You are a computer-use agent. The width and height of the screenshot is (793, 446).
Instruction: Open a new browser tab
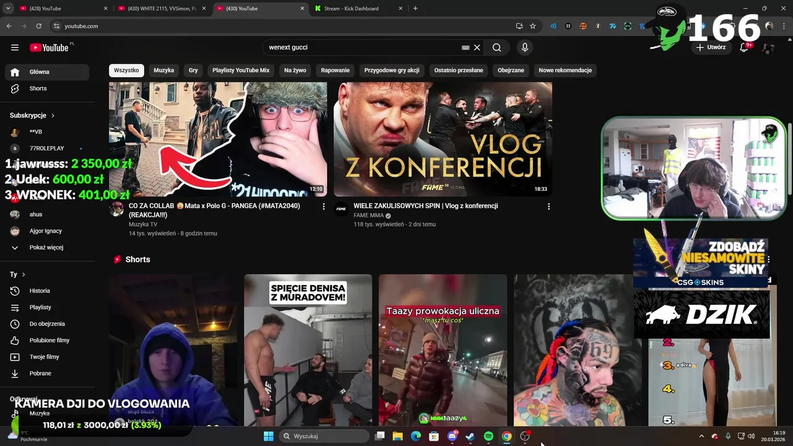(415, 9)
